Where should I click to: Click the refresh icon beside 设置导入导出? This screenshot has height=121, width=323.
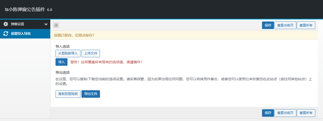pos(6,33)
